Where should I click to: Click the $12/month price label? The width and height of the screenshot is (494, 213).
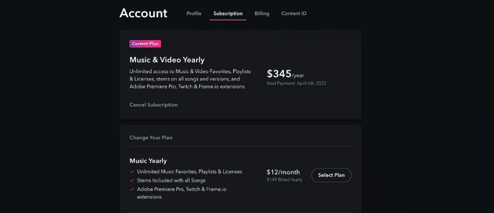pos(283,172)
